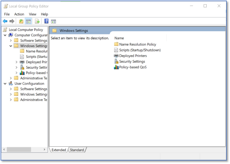230x164 pixels.
Task: Switch to the Extended tab
Action: click(59, 150)
